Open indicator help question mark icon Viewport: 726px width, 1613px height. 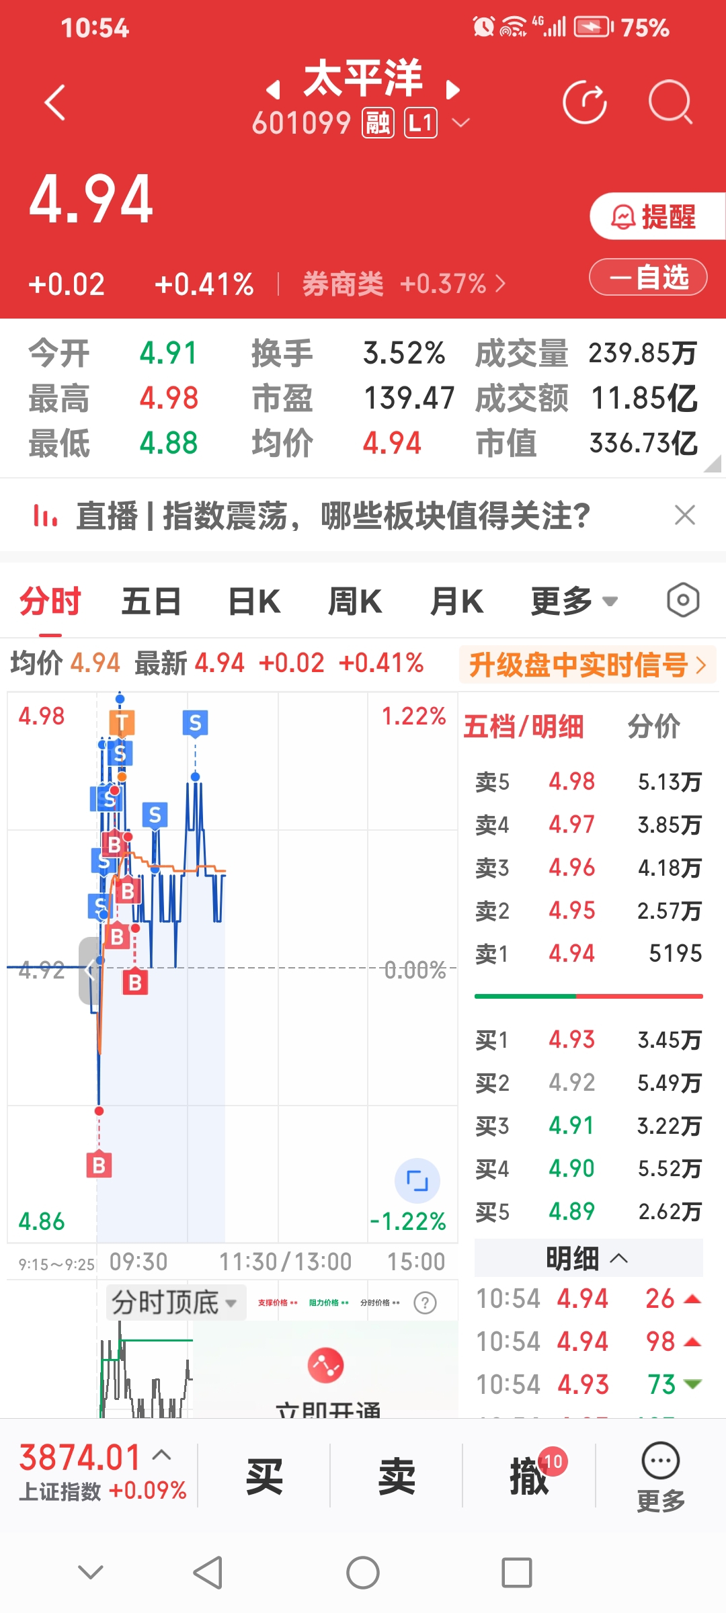pos(425,1302)
